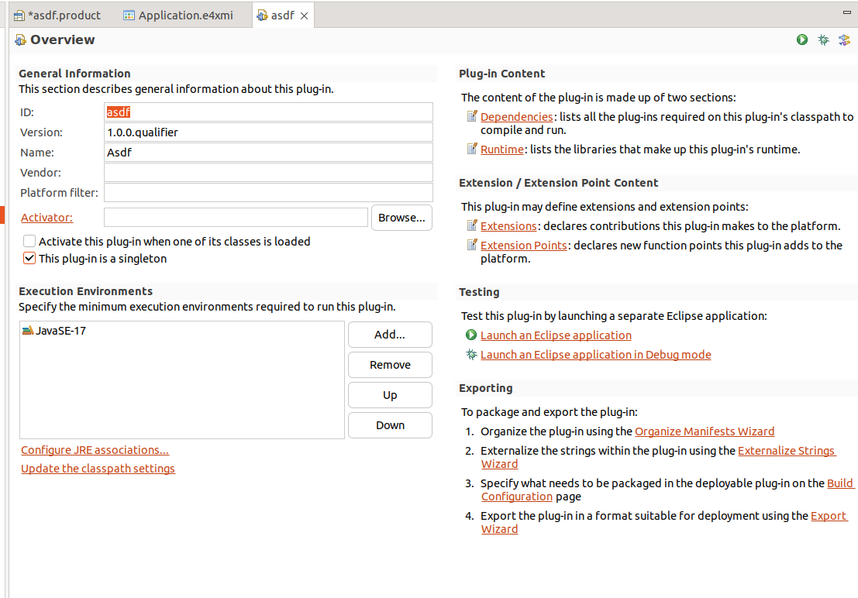
Task: Click the icon beside the Dependencies link
Action: tap(472, 117)
